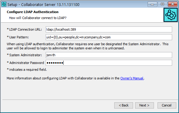Viewport: 179px width, 113px height.
Task: Minimize the Setup window
Action: pos(152,4)
